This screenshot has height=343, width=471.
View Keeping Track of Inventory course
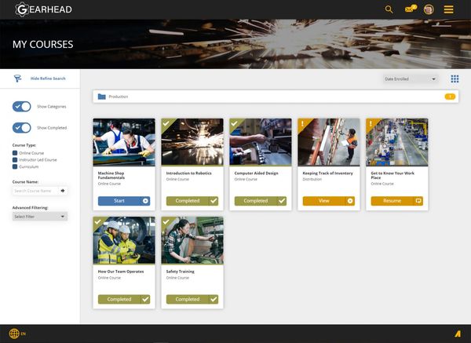[329, 201]
